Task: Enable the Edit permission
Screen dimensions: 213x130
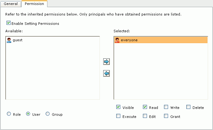Action: [145, 116]
